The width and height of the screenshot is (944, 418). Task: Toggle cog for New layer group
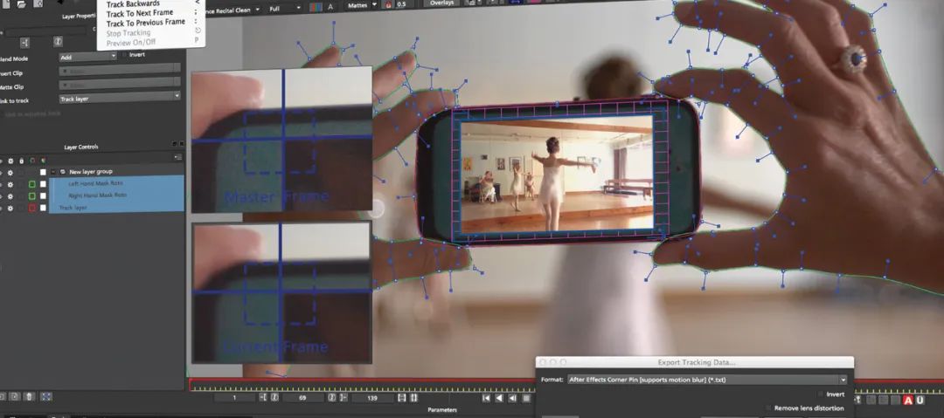10,172
